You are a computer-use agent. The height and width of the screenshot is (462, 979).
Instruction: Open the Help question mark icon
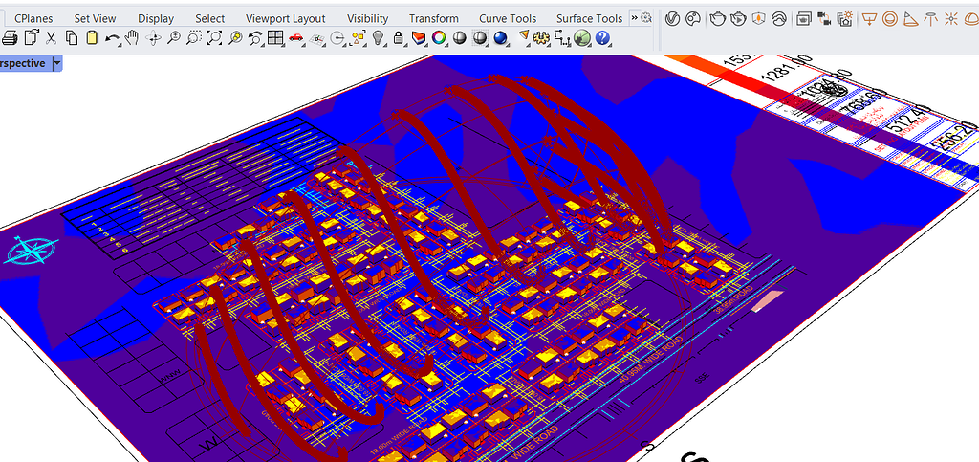603,38
